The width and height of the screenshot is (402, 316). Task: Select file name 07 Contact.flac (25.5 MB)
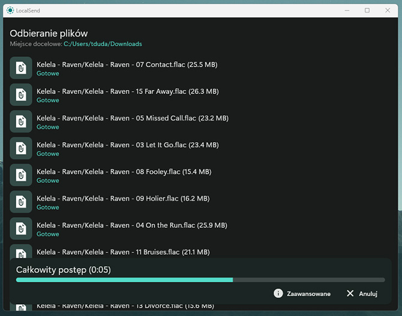pyautogui.click(x=127, y=65)
